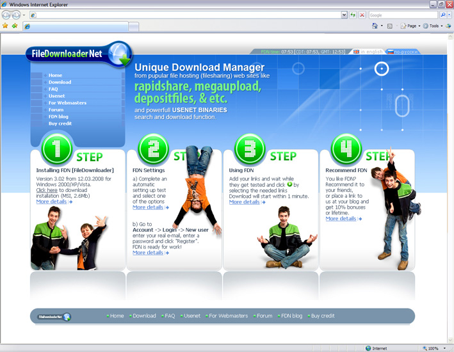The image size is (454, 352).
Task: Click the green number 3 step circle
Action: [x=250, y=148]
